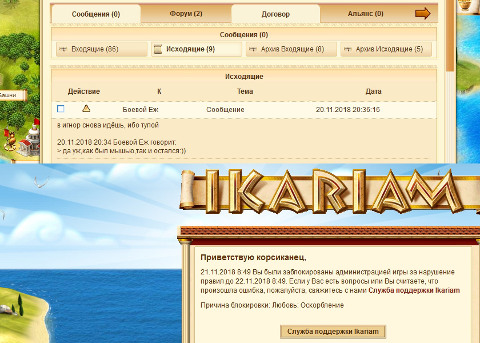Click the subject text Сообщение
The height and width of the screenshot is (343, 480).
(x=225, y=110)
